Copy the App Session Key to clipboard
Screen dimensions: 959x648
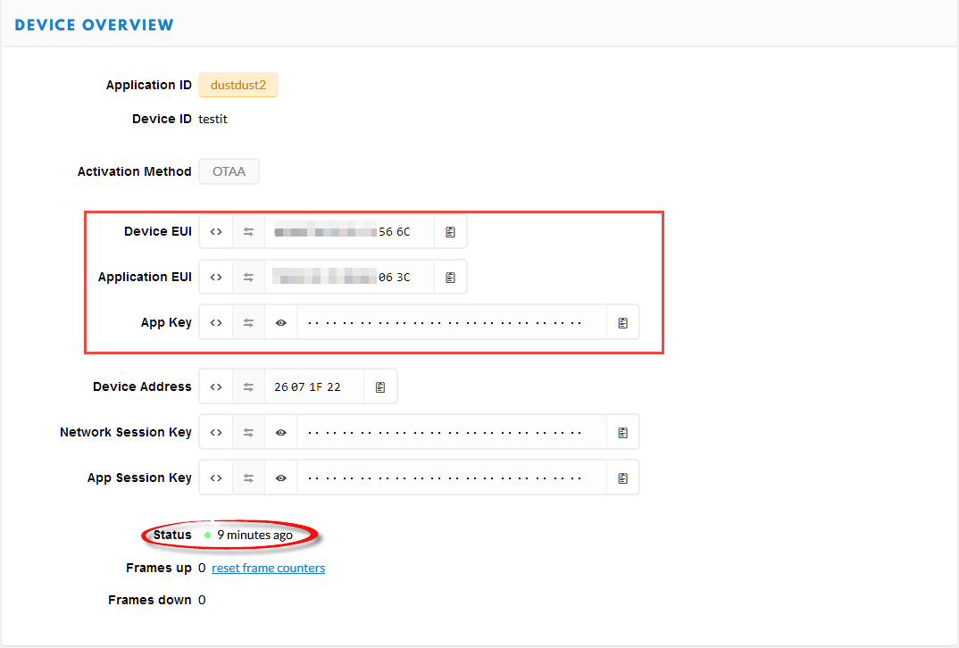pyautogui.click(x=622, y=477)
